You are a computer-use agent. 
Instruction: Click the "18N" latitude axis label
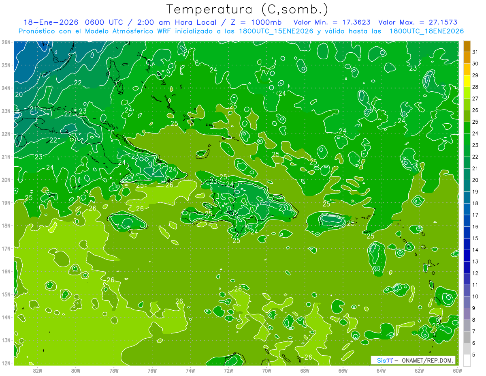pyautogui.click(x=6, y=226)
